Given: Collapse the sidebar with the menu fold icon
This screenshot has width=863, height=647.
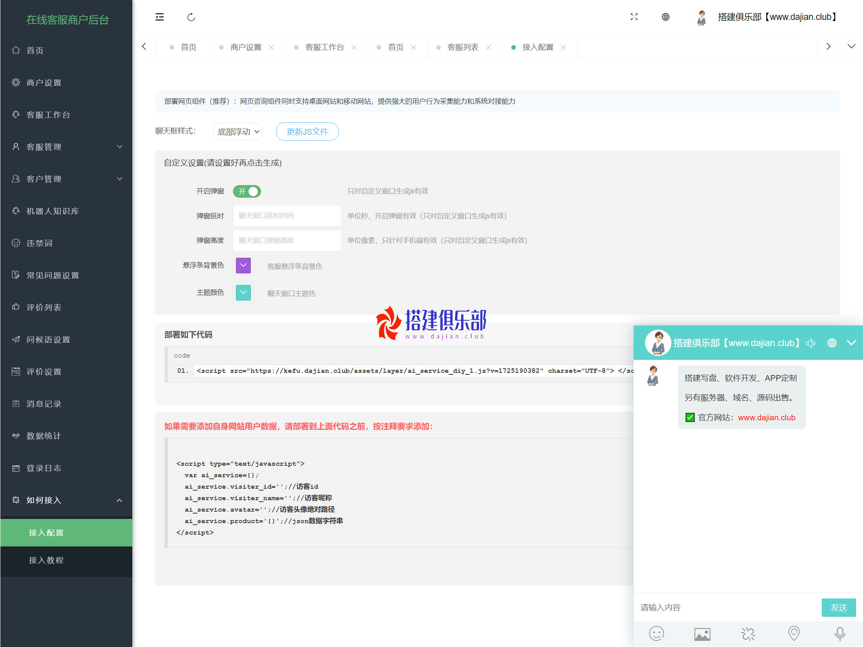Looking at the screenshot, I should 159,17.
